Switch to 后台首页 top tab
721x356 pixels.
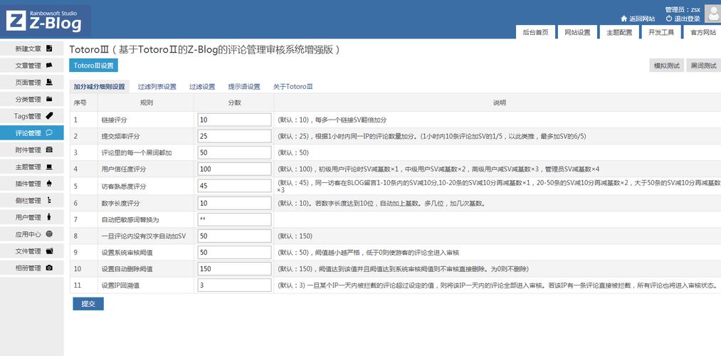(x=535, y=32)
